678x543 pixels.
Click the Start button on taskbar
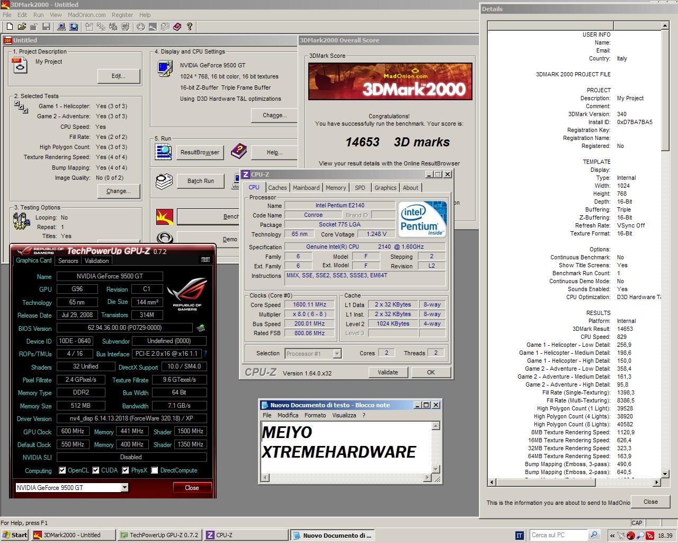[15, 535]
